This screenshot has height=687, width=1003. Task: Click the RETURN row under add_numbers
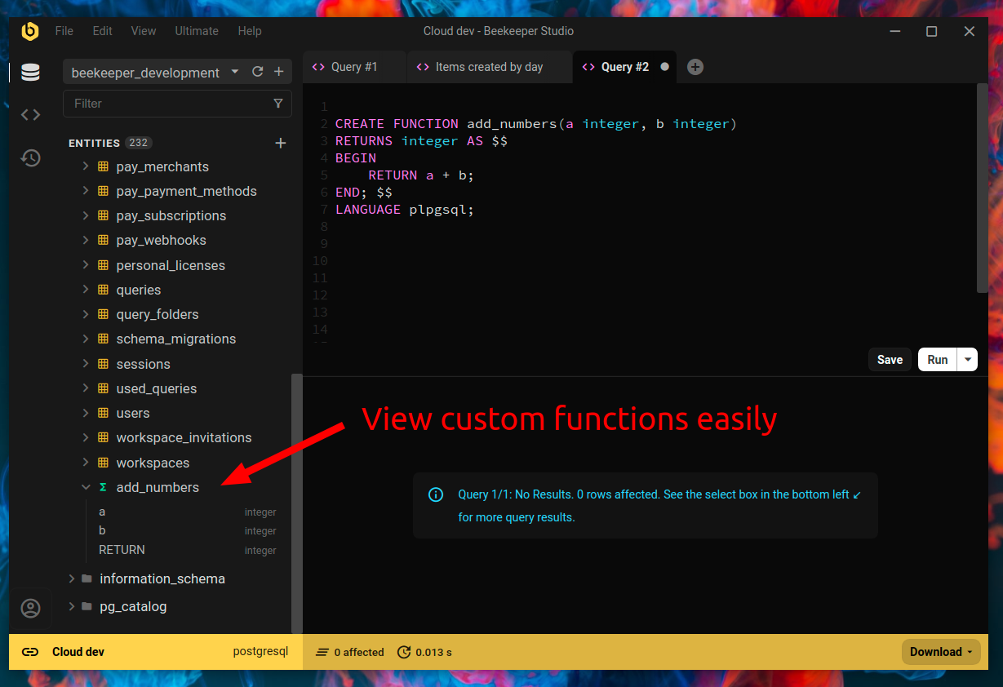187,550
